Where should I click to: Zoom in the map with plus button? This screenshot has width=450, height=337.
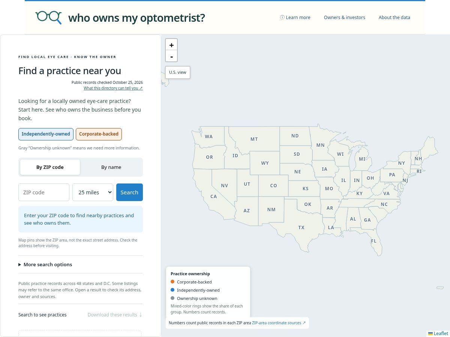point(171,45)
